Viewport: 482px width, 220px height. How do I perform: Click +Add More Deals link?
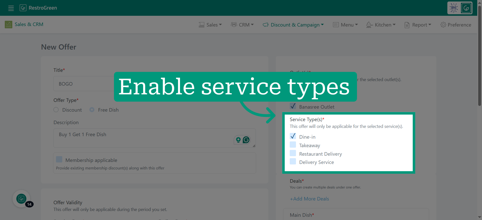(x=310, y=199)
